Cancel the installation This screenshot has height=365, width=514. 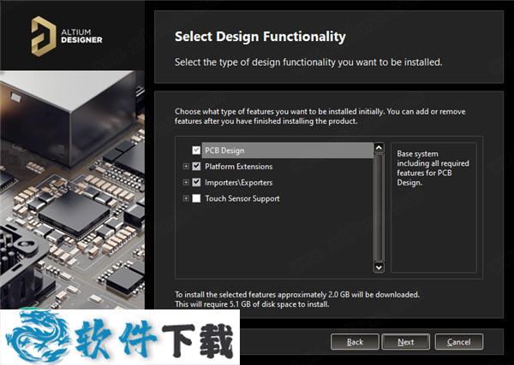(x=458, y=342)
